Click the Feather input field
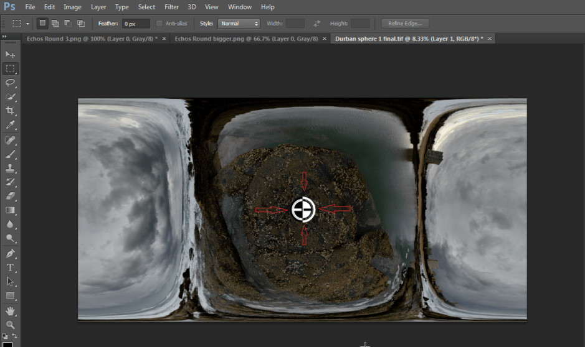 point(135,24)
